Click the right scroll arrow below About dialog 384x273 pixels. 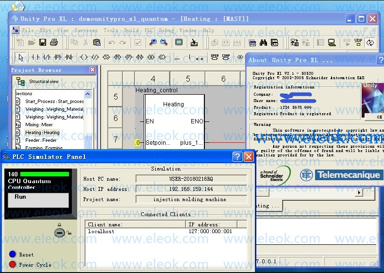tap(359, 193)
